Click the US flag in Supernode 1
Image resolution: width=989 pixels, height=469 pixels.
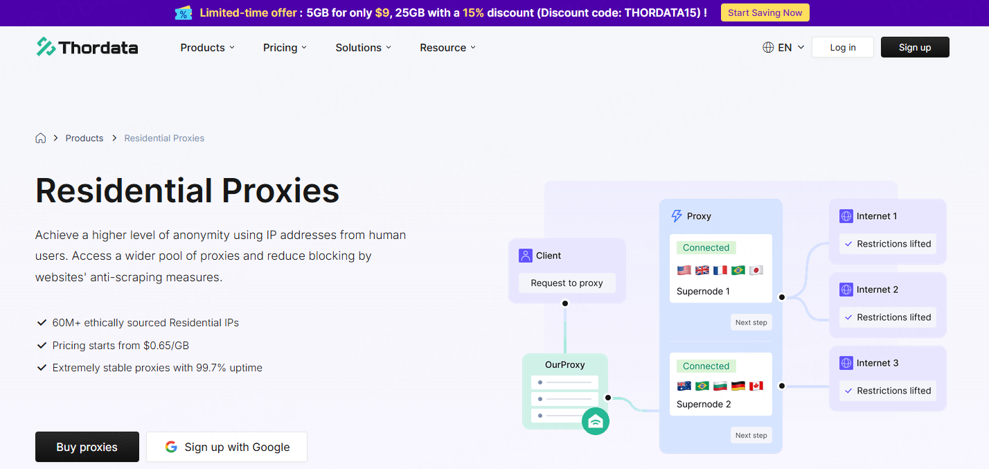click(x=684, y=270)
